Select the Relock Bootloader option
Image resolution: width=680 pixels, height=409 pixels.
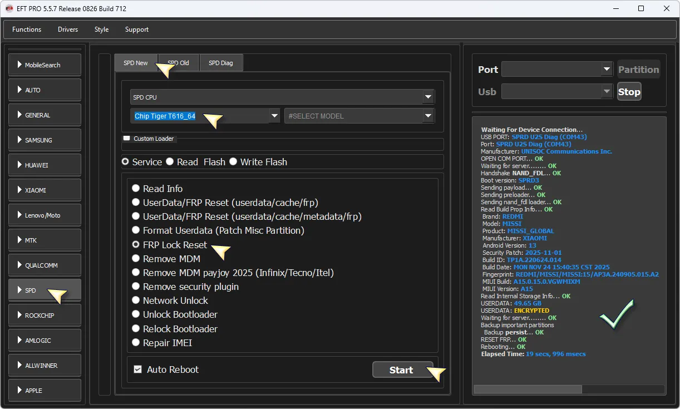(x=136, y=329)
